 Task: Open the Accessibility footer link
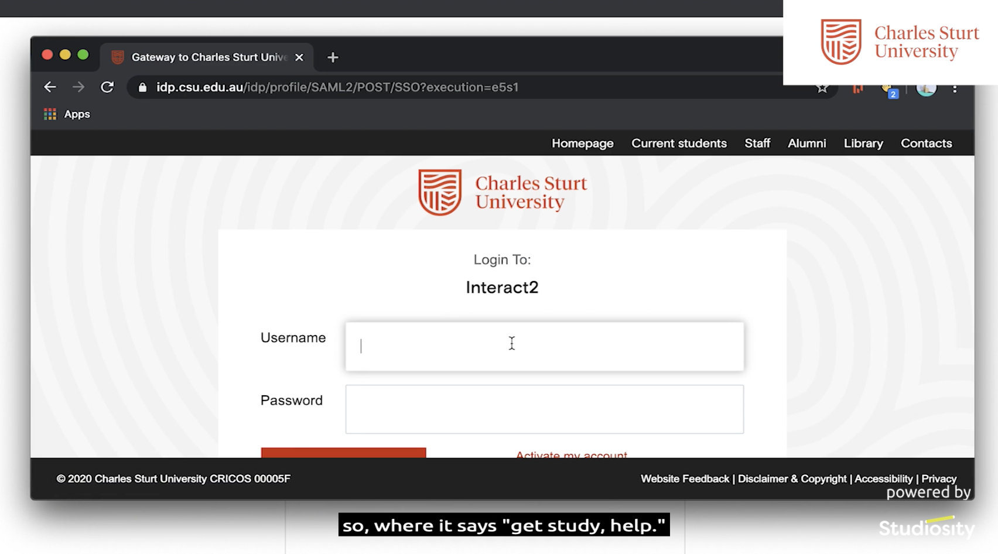pos(883,479)
